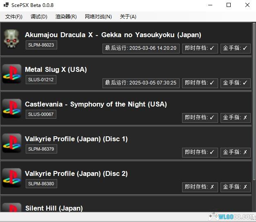
Task: Toggle 金手指 cheat indicator for Metal Slug X
Action: [x=235, y=83]
